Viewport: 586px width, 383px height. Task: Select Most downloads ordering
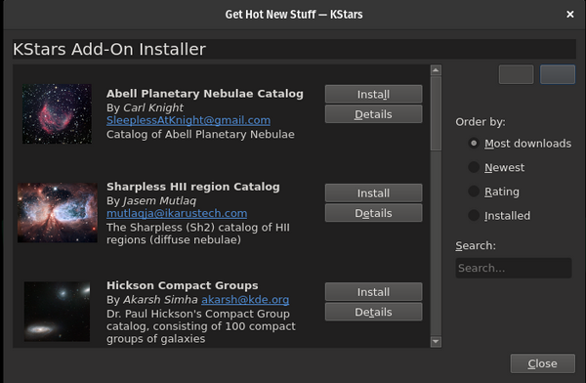click(520, 144)
